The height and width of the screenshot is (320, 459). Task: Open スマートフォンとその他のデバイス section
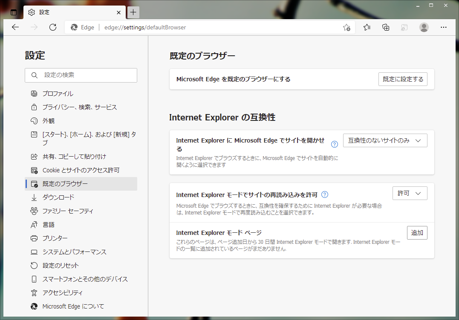(81, 279)
